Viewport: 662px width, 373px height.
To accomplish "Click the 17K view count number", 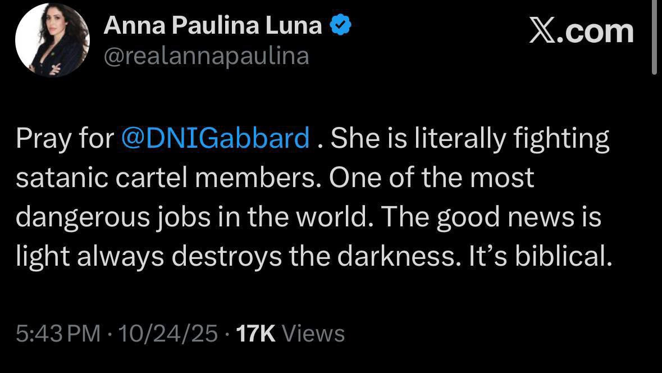I will coord(255,334).
